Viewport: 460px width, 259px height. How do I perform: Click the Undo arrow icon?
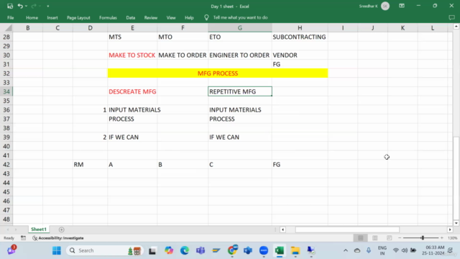coord(20,6)
